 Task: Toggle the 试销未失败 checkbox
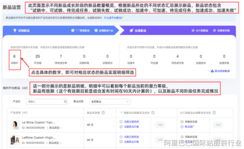(x=215, y=30)
